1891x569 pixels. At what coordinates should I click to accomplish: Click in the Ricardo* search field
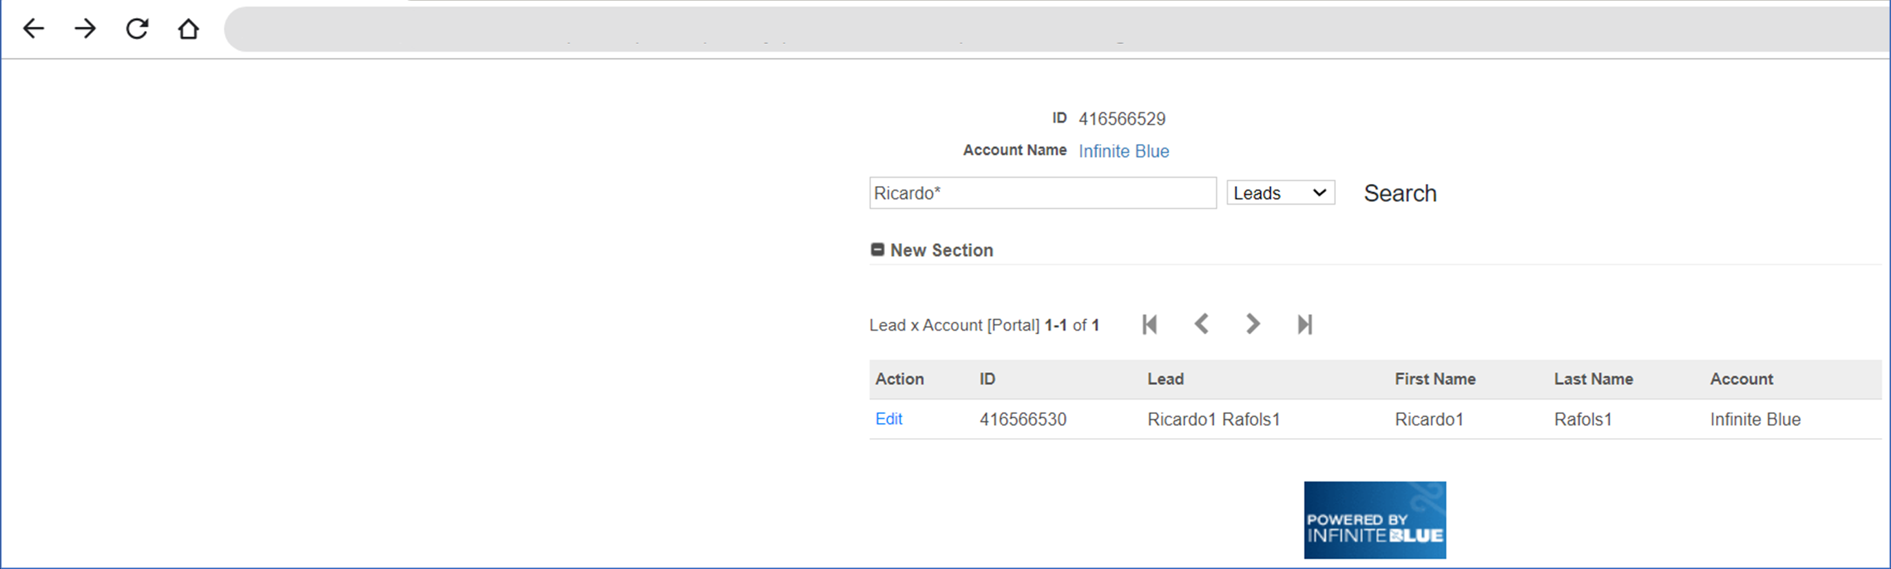point(1043,193)
